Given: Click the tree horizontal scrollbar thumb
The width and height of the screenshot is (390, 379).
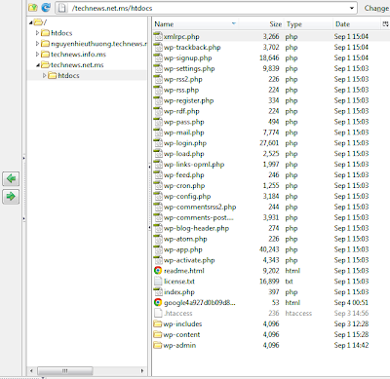Looking at the screenshot, I should click(x=65, y=370).
